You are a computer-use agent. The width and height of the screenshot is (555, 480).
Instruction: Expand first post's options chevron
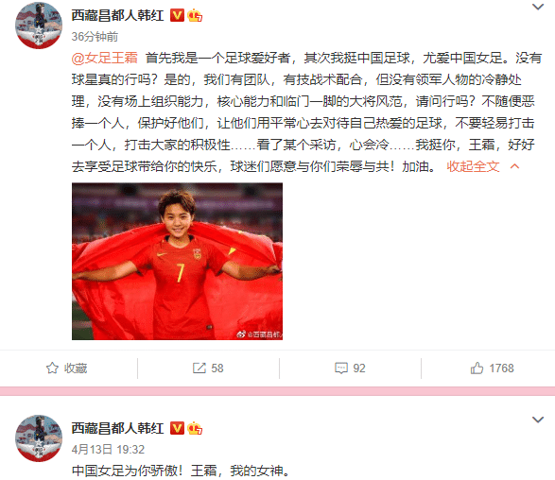click(x=538, y=7)
